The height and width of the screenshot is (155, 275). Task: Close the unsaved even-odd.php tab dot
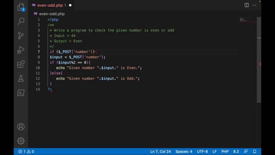[70, 5]
